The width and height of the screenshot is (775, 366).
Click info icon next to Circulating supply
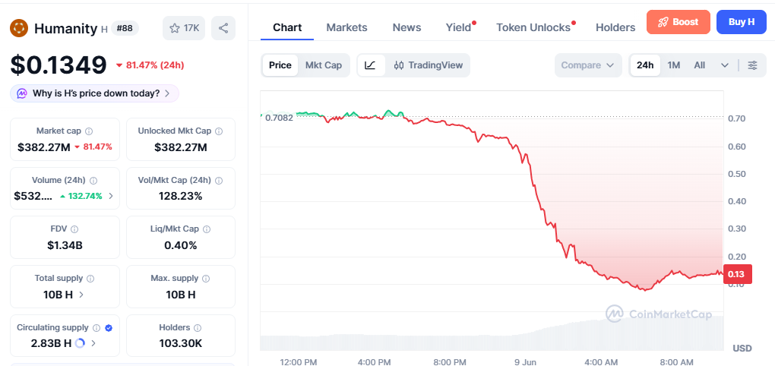[97, 328]
